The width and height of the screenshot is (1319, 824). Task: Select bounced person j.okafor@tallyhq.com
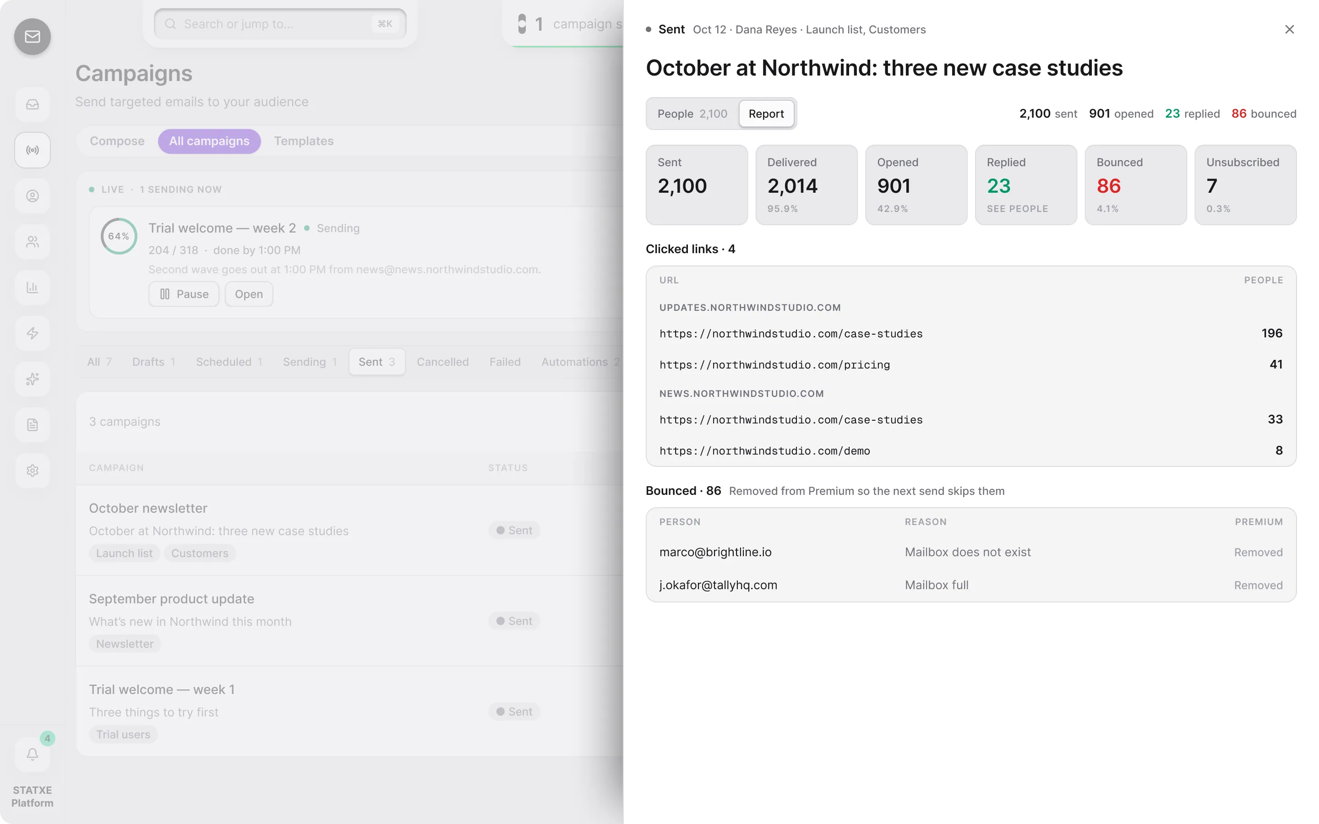971,585
